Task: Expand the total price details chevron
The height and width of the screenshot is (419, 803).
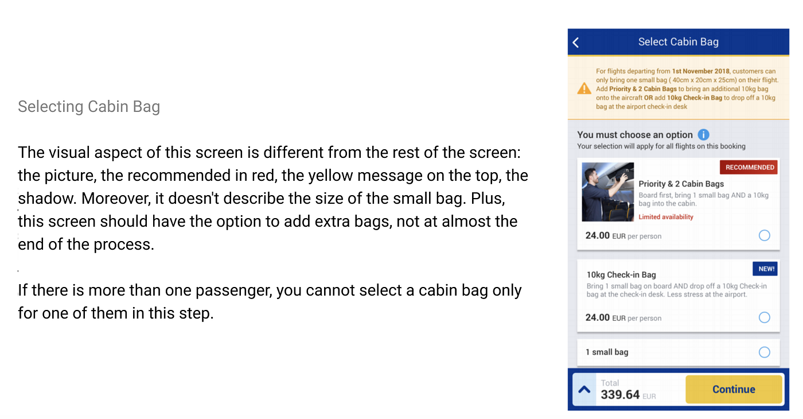Action: (x=584, y=389)
